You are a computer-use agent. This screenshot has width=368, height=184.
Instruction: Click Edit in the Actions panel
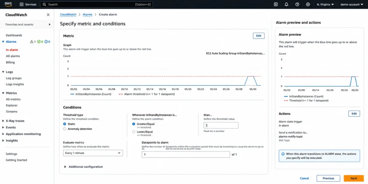click(354, 114)
